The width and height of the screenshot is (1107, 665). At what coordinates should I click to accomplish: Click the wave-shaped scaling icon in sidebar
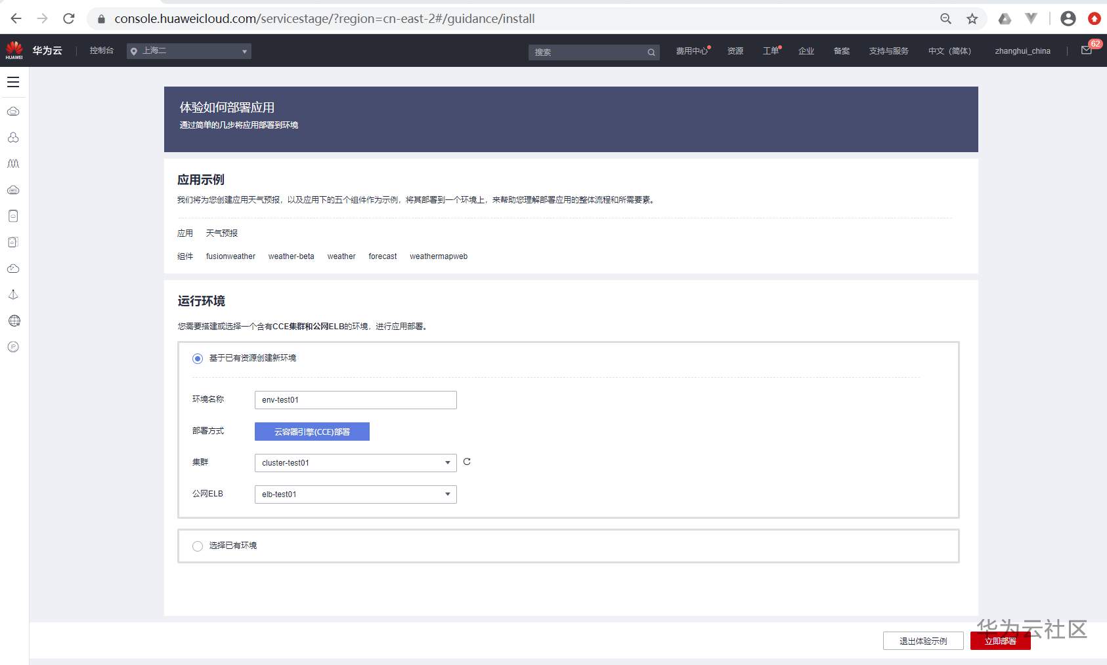[x=13, y=163]
